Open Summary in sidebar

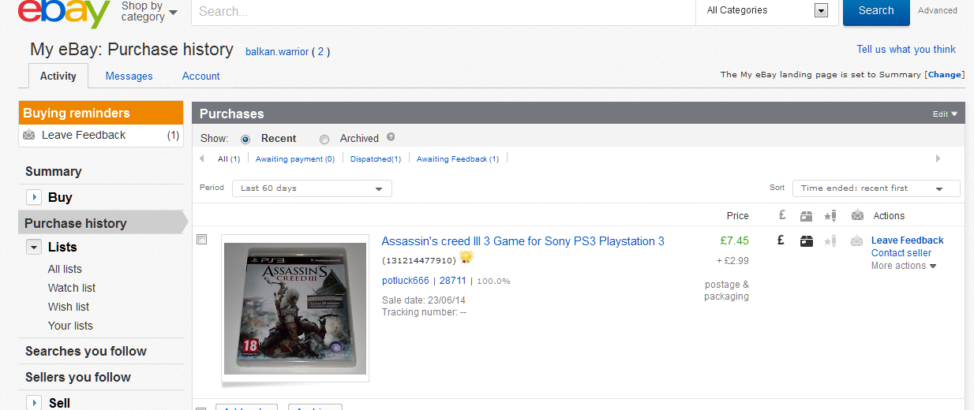click(x=53, y=171)
